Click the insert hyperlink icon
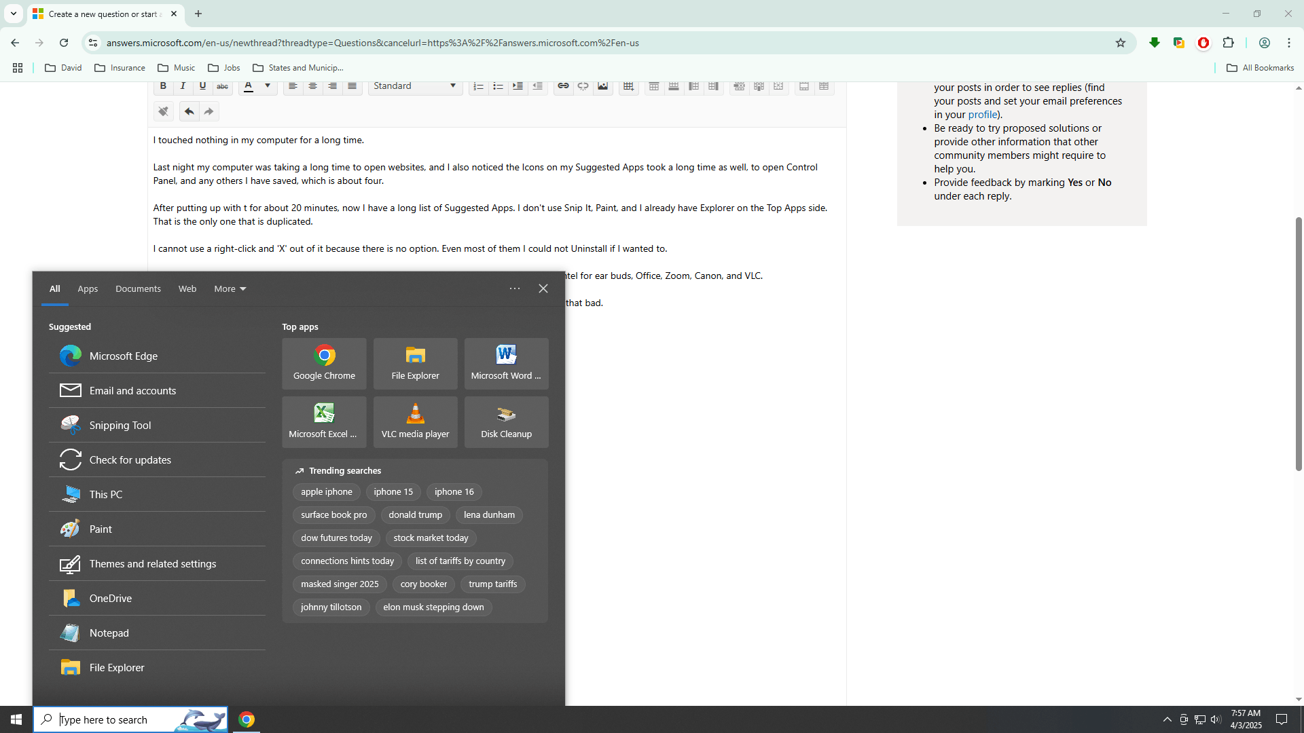 click(563, 86)
